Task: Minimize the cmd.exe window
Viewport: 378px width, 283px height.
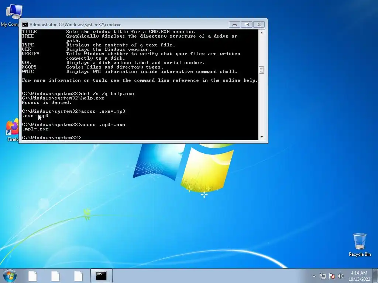Action: 234,25
